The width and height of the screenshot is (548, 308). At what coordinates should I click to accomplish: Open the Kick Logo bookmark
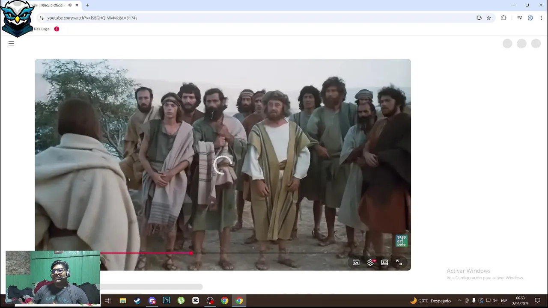(42, 29)
